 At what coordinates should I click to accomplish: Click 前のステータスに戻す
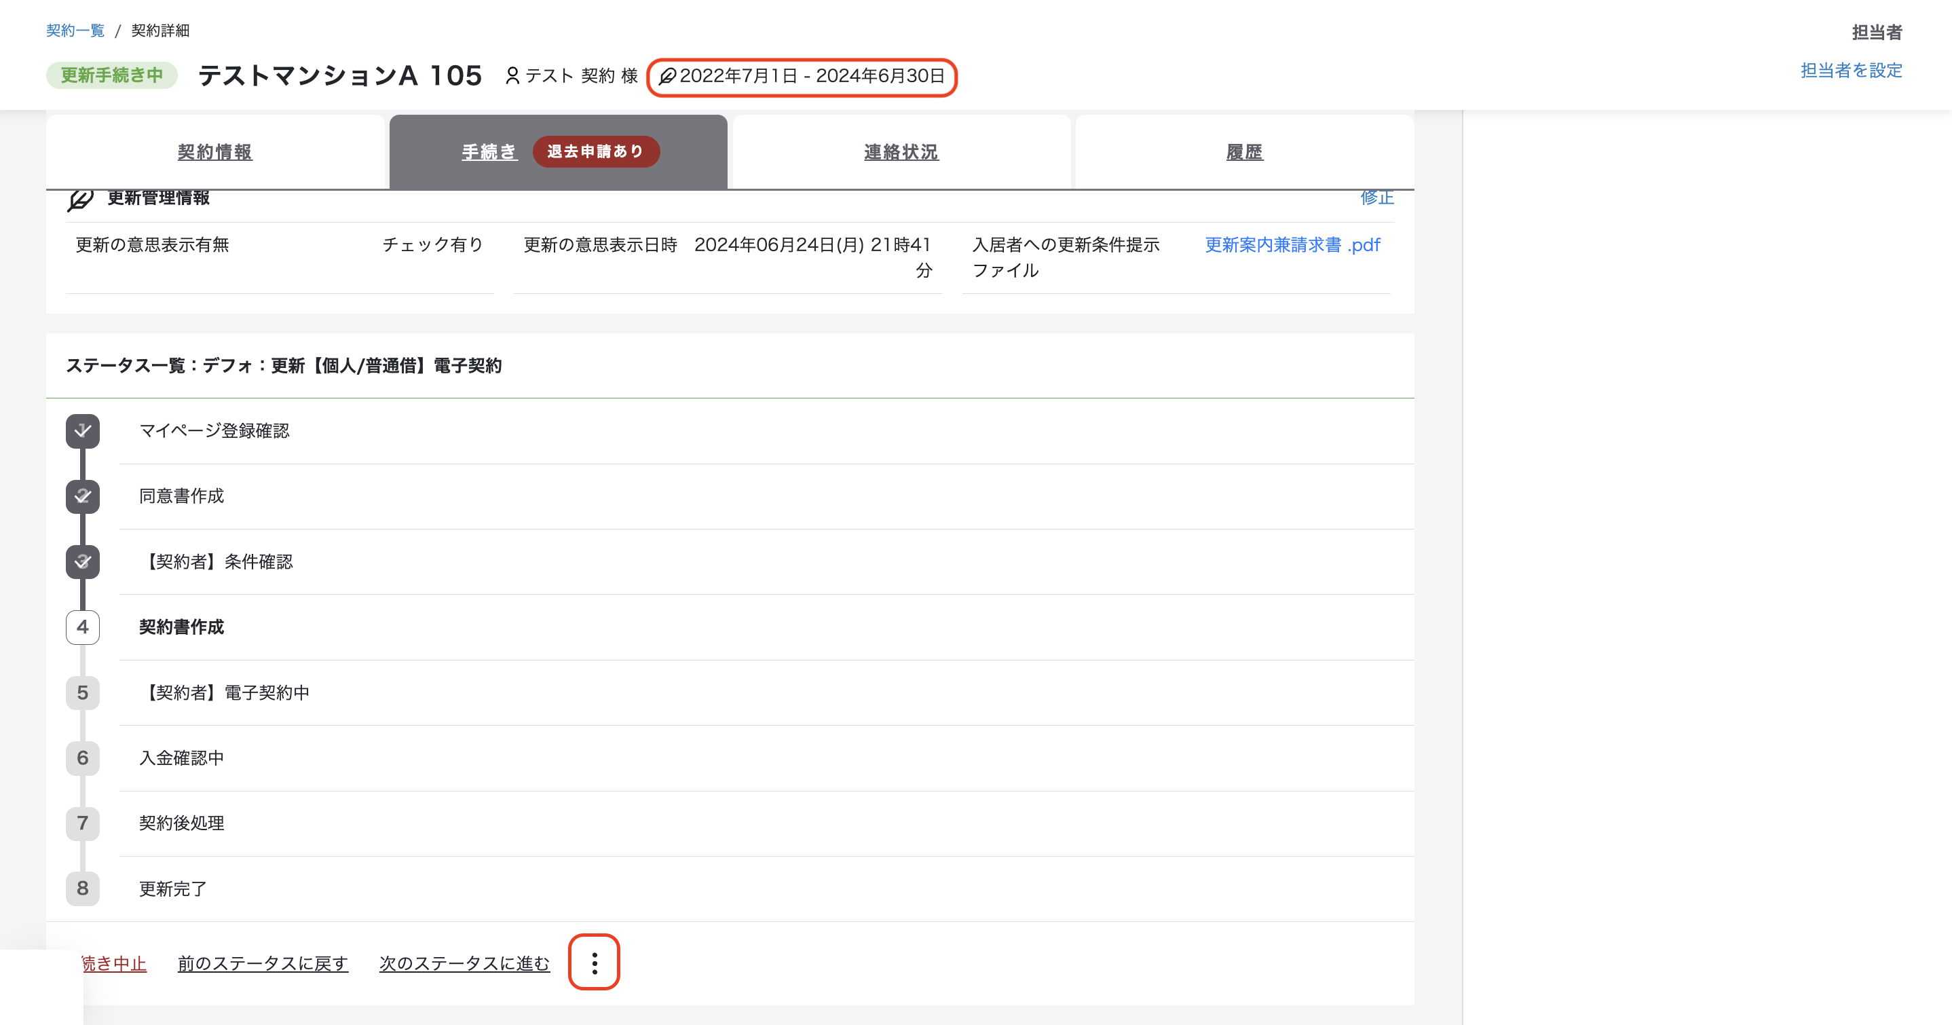point(263,964)
